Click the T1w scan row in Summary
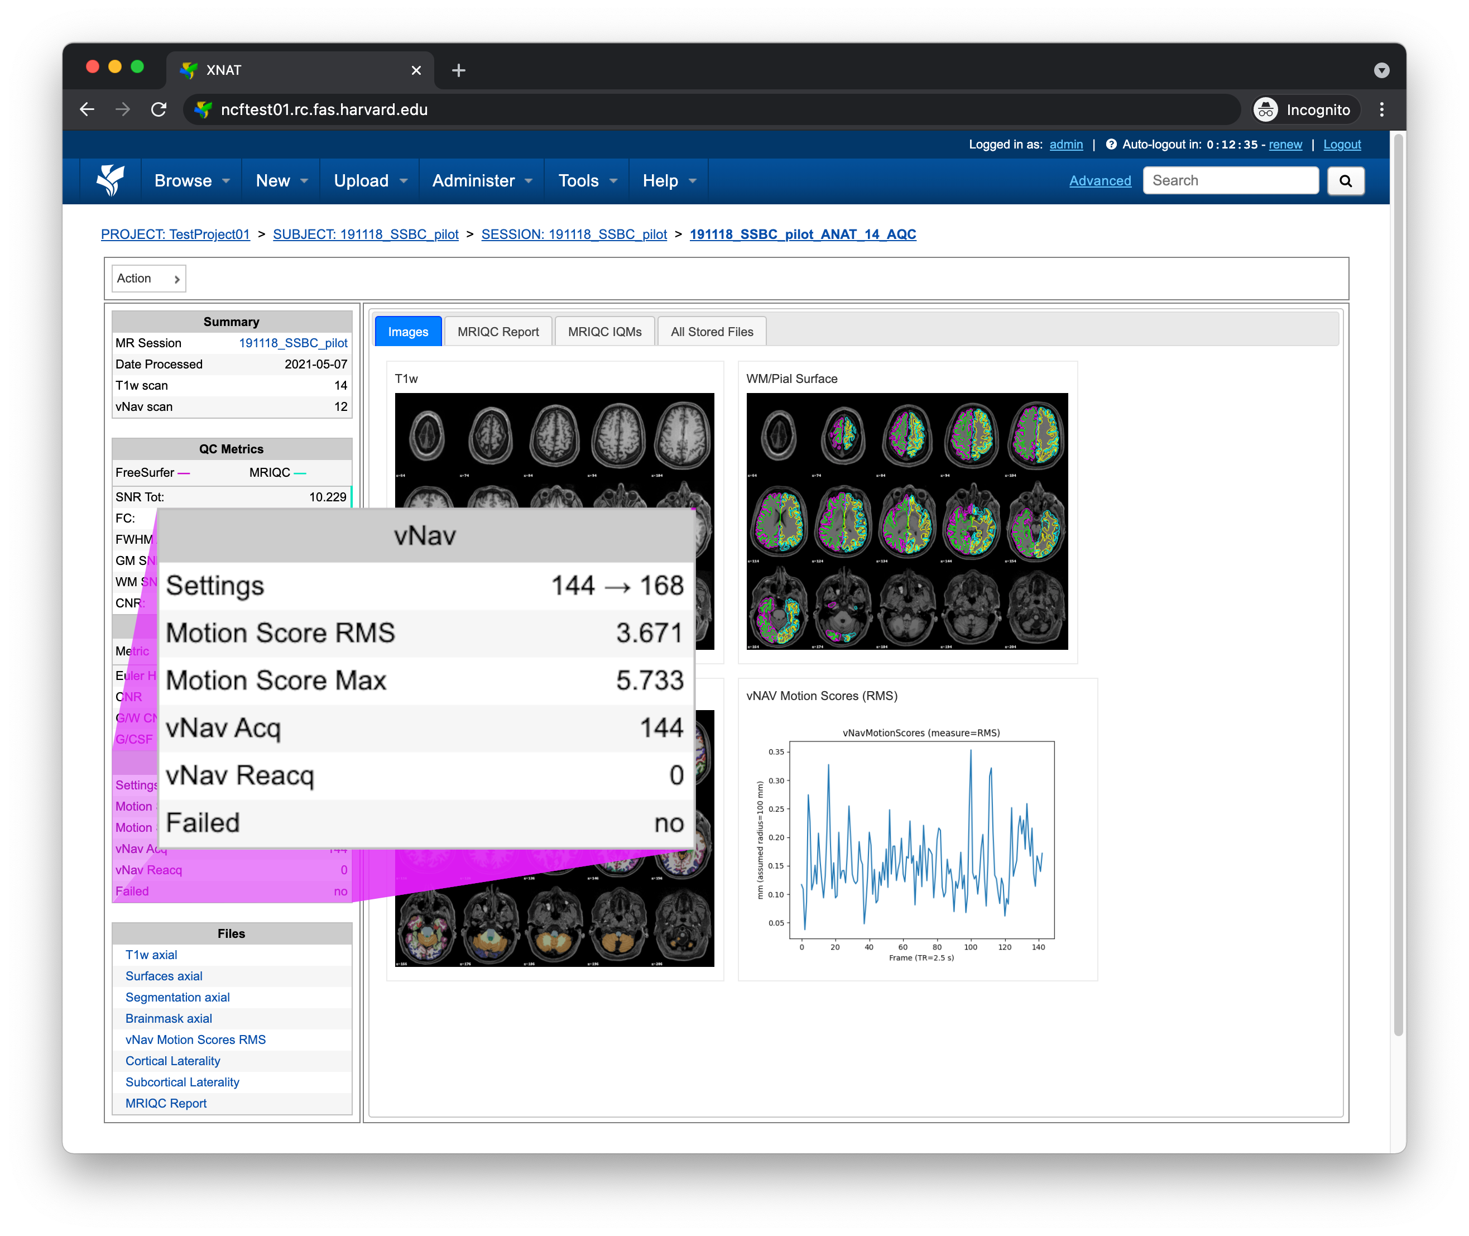Image resolution: width=1469 pixels, height=1236 pixels. tap(231, 385)
